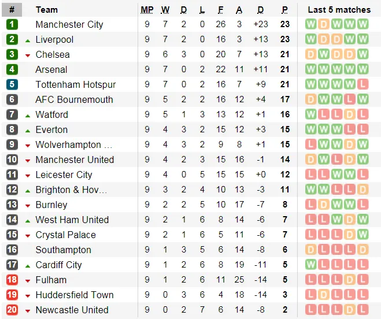Click the # rank column header
The width and height of the screenshot is (381, 319).
[12, 10]
